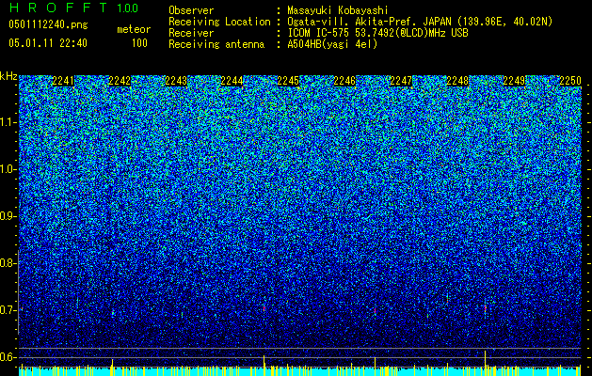The image size is (592, 376).
Task: Click the 2242 time marker
Action: (120, 81)
